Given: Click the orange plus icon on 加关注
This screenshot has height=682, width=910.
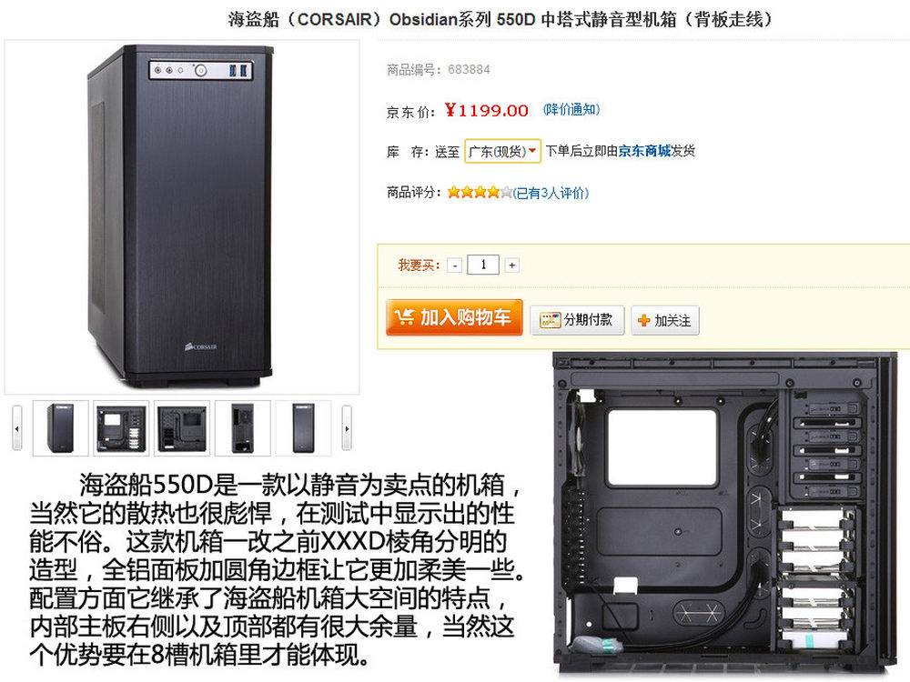Looking at the screenshot, I should point(643,321).
